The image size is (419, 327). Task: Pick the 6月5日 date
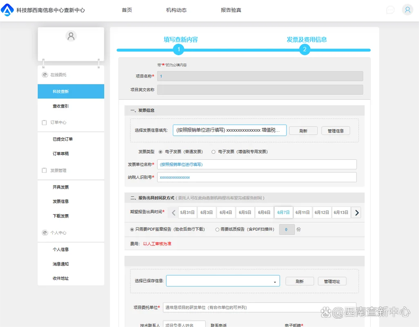coord(245,213)
